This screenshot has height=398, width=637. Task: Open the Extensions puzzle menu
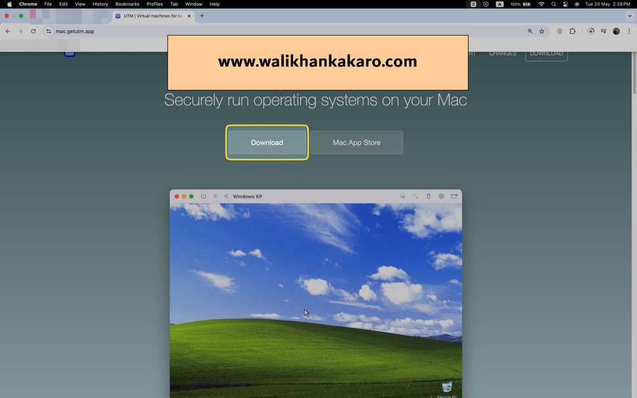coord(572,31)
